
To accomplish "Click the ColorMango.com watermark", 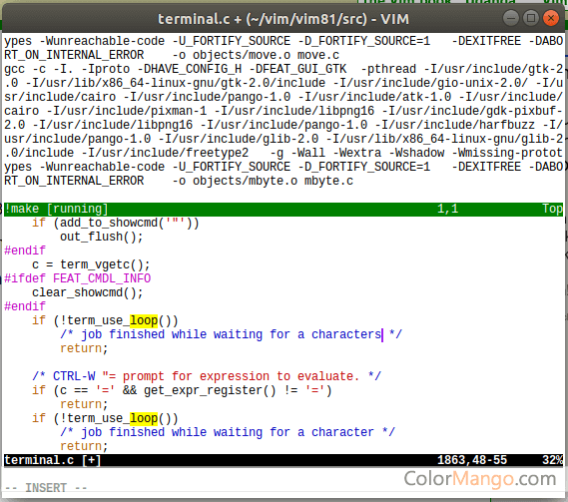I will click(480, 478).
